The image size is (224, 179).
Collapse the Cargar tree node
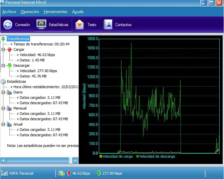(x=3, y=49)
